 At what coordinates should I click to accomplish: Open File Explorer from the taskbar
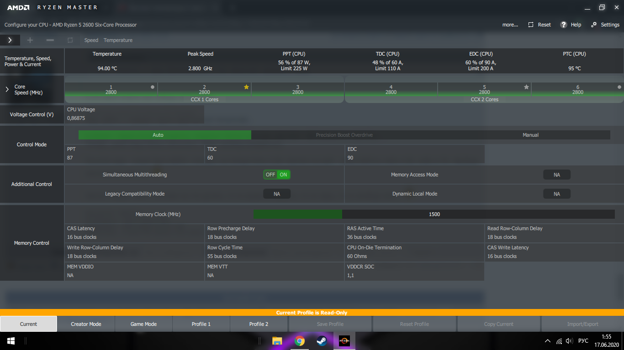tap(277, 341)
